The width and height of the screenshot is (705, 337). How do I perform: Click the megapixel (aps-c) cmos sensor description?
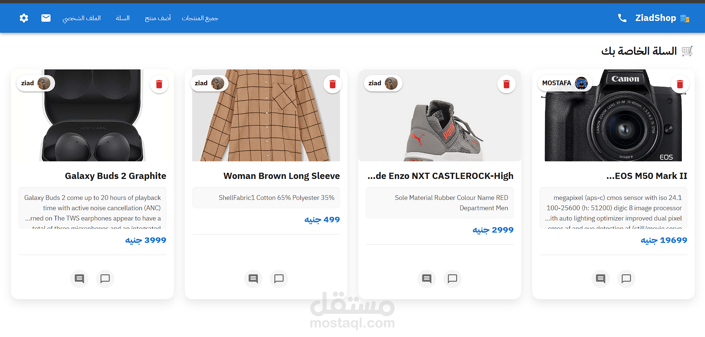click(x=613, y=208)
